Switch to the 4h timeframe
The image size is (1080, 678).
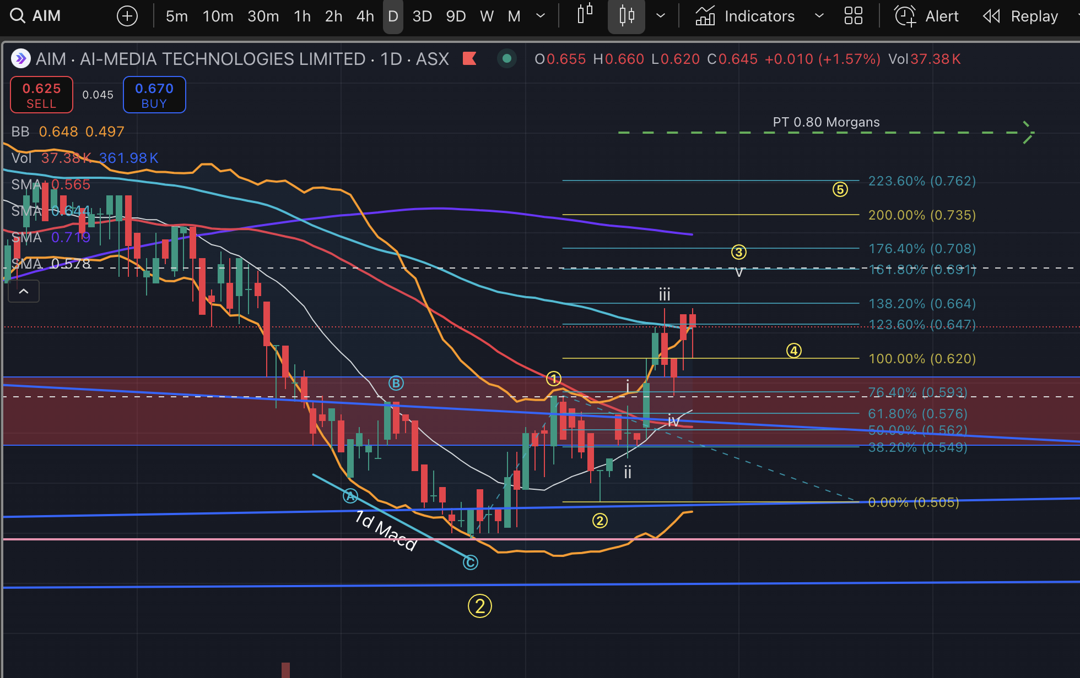pyautogui.click(x=365, y=16)
